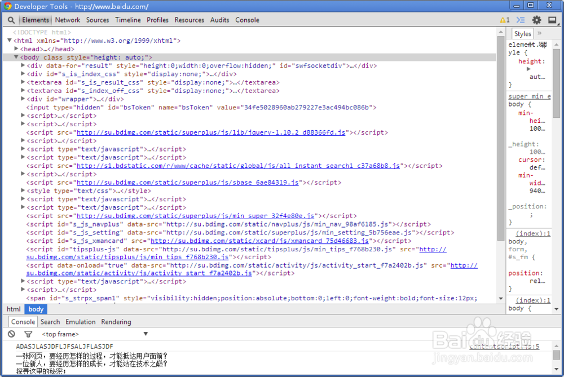Toggle the console drawer icon
Image resolution: width=564 pixels, height=377 pixels.
(521, 20)
